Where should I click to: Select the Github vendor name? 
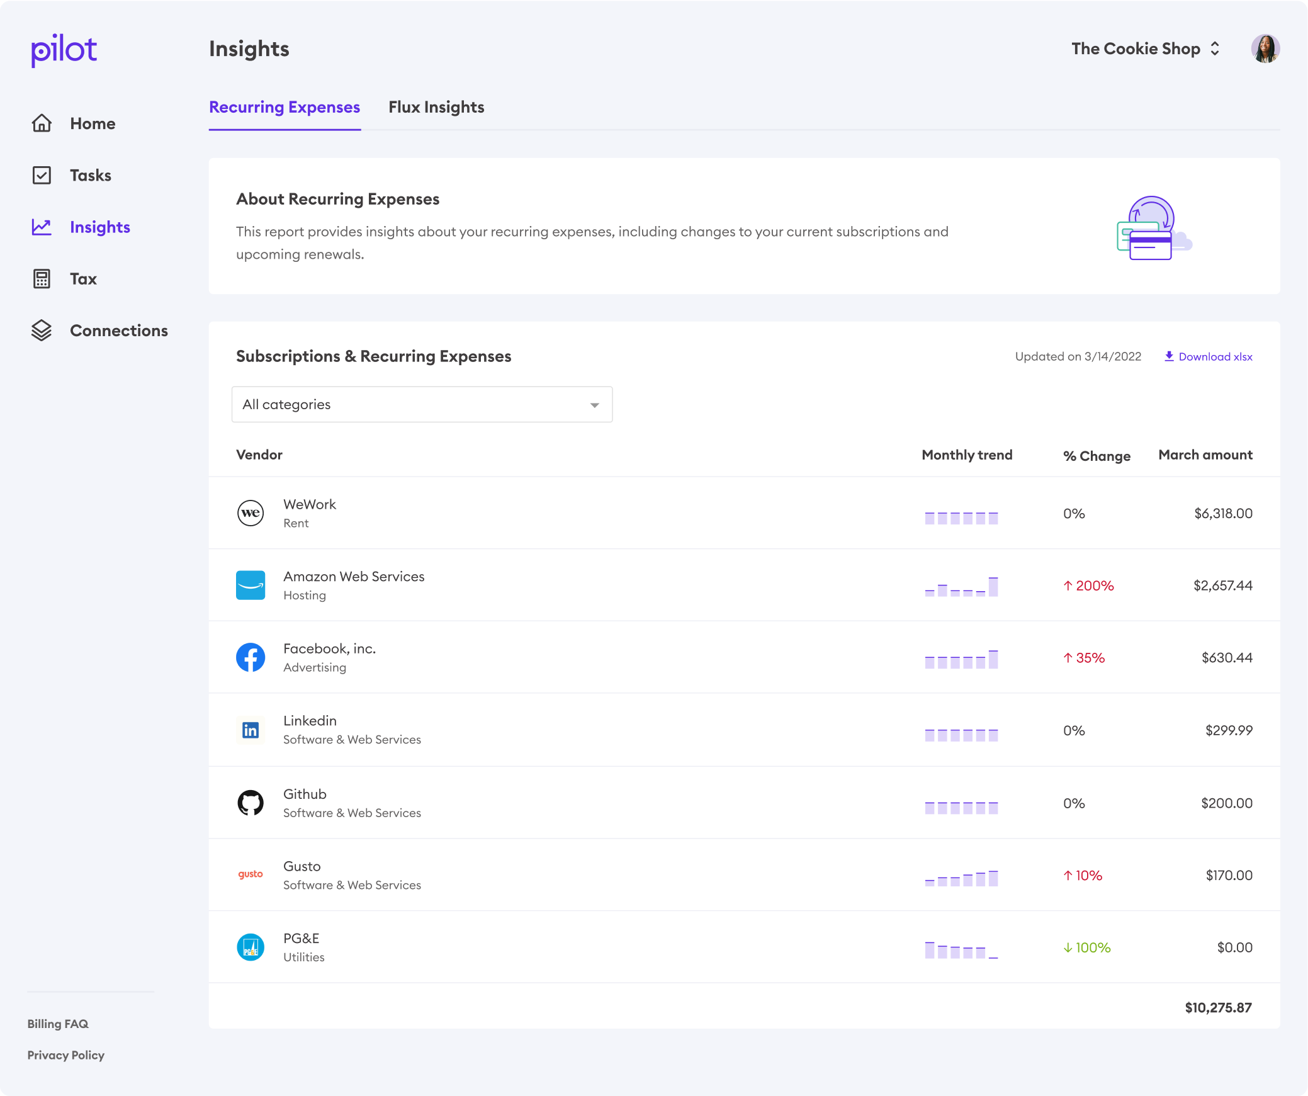pos(305,794)
